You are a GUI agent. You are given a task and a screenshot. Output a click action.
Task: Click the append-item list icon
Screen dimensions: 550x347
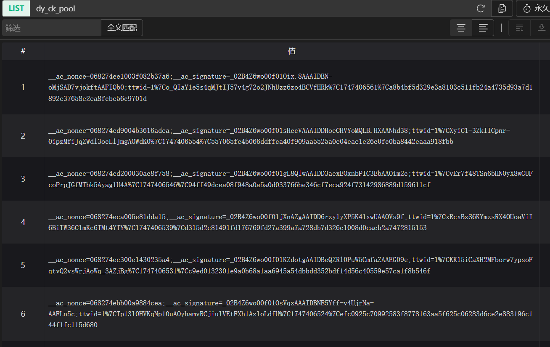(x=519, y=28)
